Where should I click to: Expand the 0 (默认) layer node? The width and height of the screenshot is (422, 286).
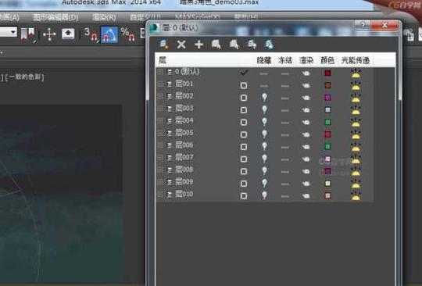pos(160,72)
